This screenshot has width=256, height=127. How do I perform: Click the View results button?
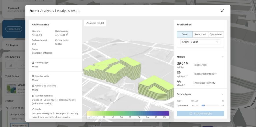(19, 125)
